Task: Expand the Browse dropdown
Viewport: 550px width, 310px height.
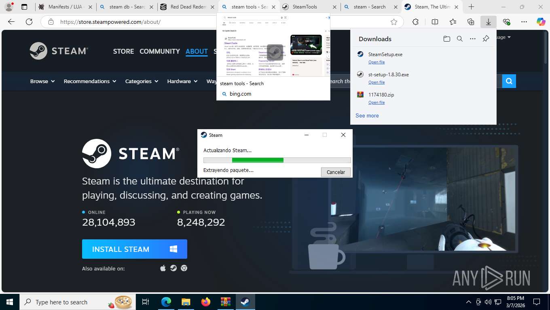Action: [42, 81]
